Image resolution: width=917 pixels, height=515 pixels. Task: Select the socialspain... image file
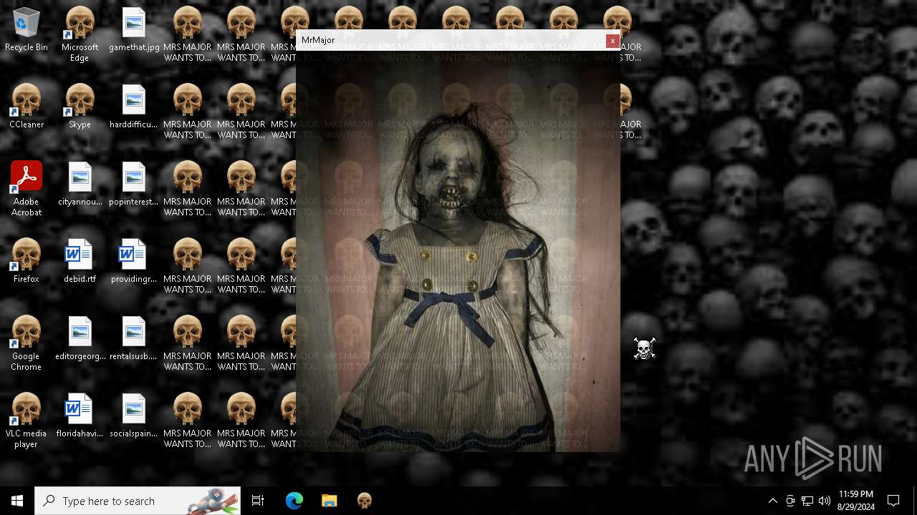click(134, 416)
